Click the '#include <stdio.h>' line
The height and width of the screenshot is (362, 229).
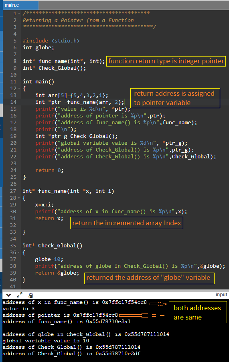tap(51, 40)
